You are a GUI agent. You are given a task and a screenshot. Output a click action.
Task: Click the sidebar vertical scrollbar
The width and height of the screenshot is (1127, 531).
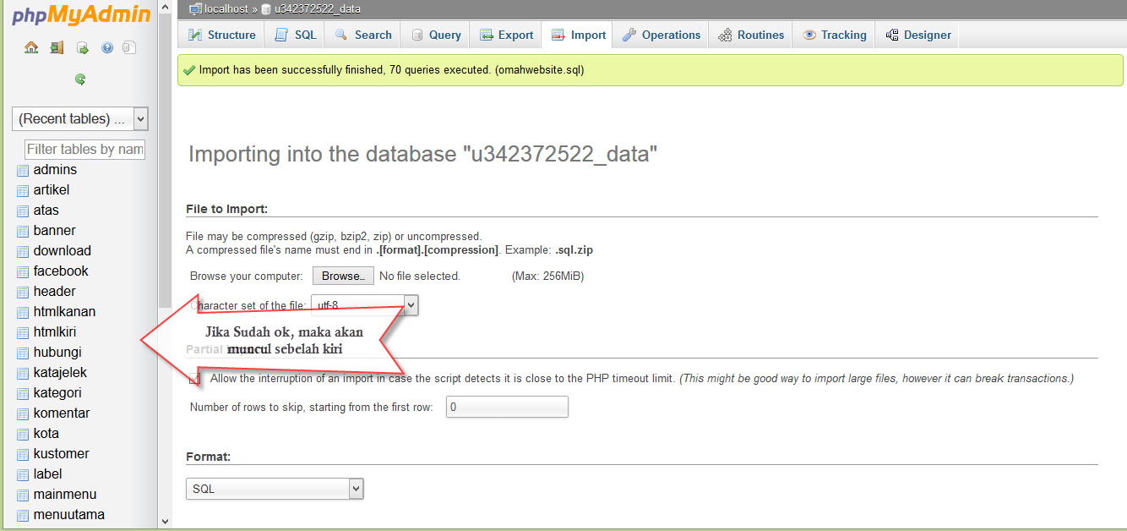point(165,254)
